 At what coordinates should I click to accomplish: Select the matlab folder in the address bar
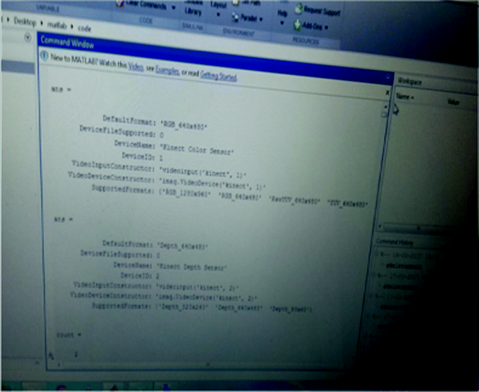pyautogui.click(x=57, y=25)
